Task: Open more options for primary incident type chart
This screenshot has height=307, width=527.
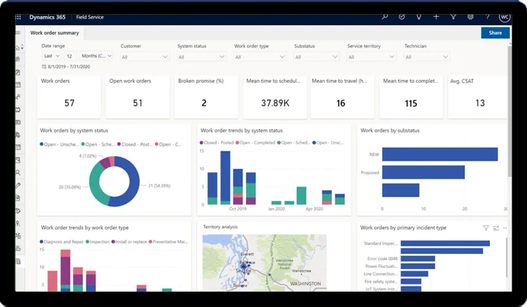Action: pos(505,228)
